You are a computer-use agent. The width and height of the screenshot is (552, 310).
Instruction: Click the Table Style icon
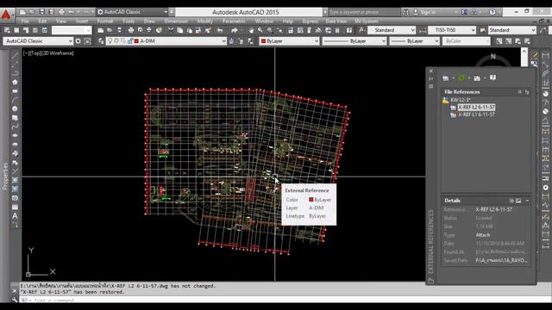483,30
